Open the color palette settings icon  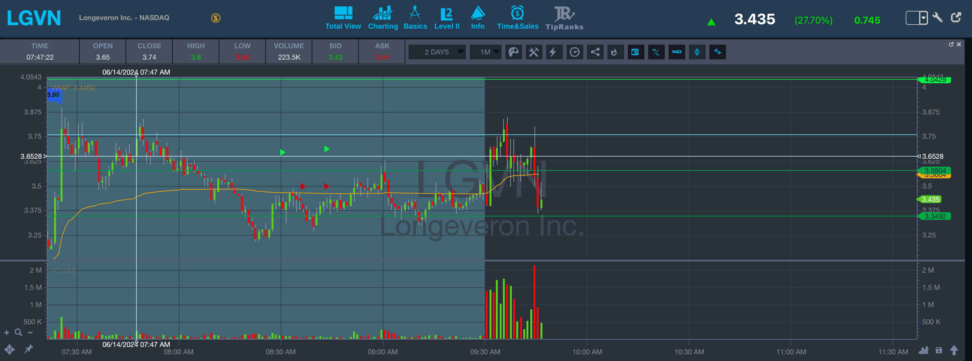[x=513, y=52]
